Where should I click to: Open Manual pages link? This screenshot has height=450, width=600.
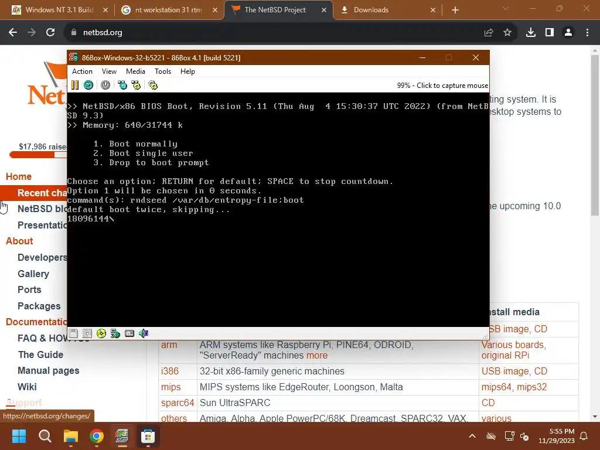[x=48, y=370]
